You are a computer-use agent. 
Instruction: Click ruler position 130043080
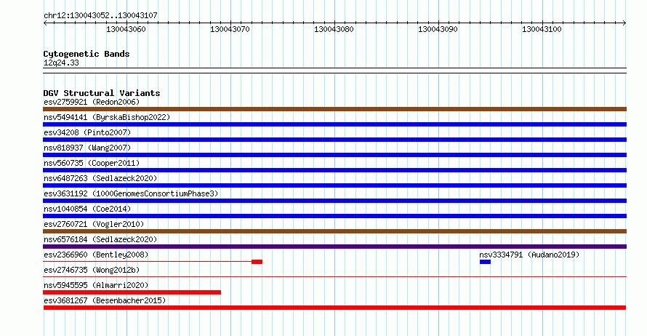coord(334,29)
